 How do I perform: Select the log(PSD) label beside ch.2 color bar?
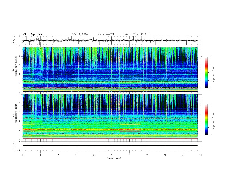click(214, 121)
